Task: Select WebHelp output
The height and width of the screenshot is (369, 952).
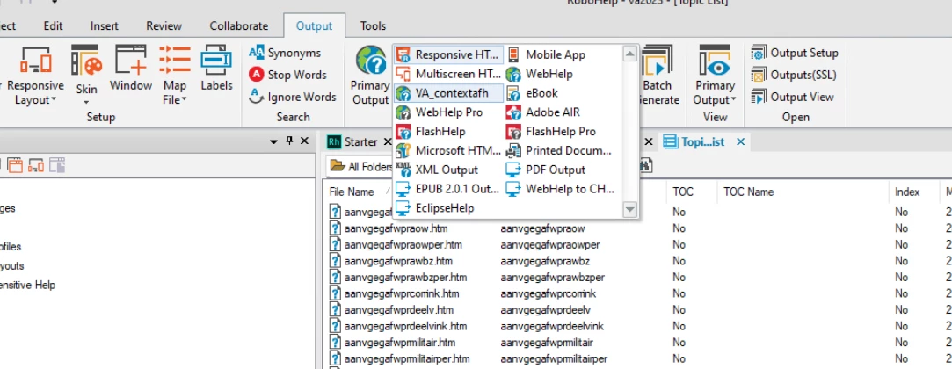Action: [x=562, y=74]
